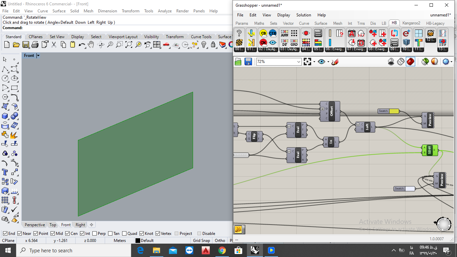Select the Circle tool in left sidebar
The width and height of the screenshot is (457, 257).
point(5,78)
